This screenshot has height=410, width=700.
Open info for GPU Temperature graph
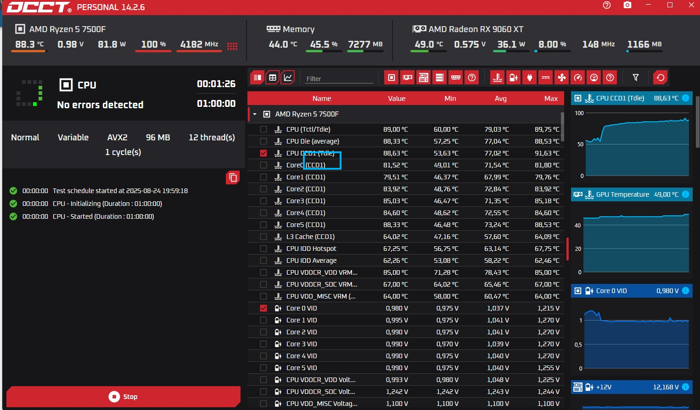tap(685, 194)
